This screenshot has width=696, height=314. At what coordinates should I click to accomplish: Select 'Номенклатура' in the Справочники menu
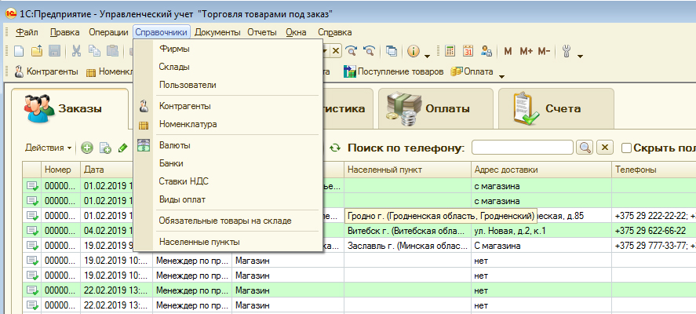point(188,124)
